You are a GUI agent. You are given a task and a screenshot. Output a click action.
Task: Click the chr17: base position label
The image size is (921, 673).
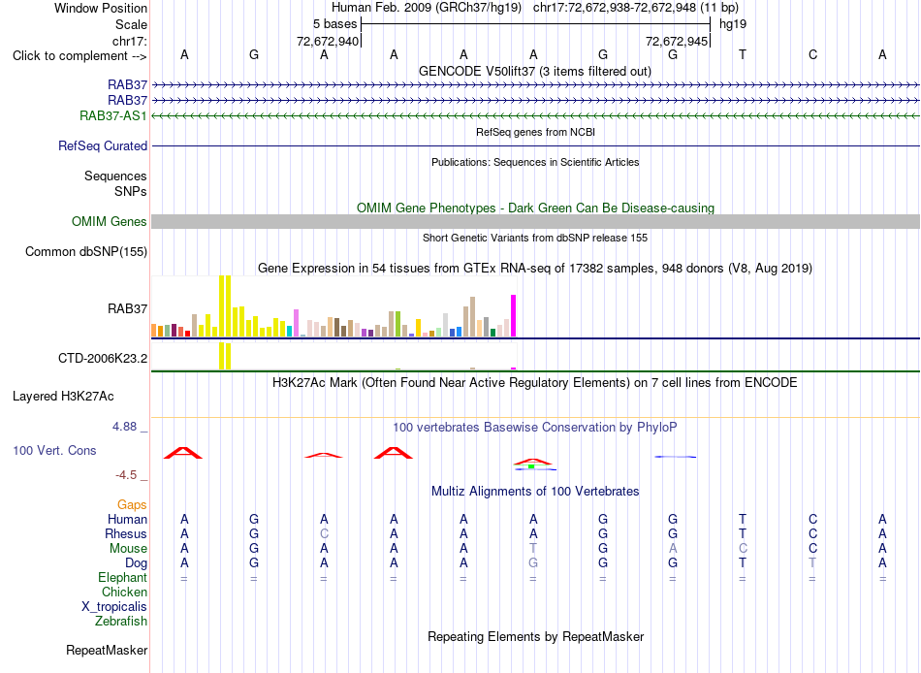tap(129, 41)
